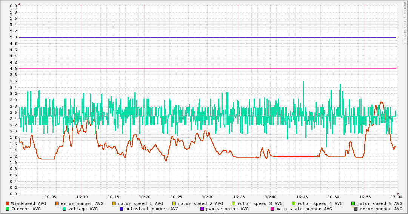Select the rotor speed 2 AVG legend text
The height and width of the screenshot is (214, 408).
click(200, 203)
